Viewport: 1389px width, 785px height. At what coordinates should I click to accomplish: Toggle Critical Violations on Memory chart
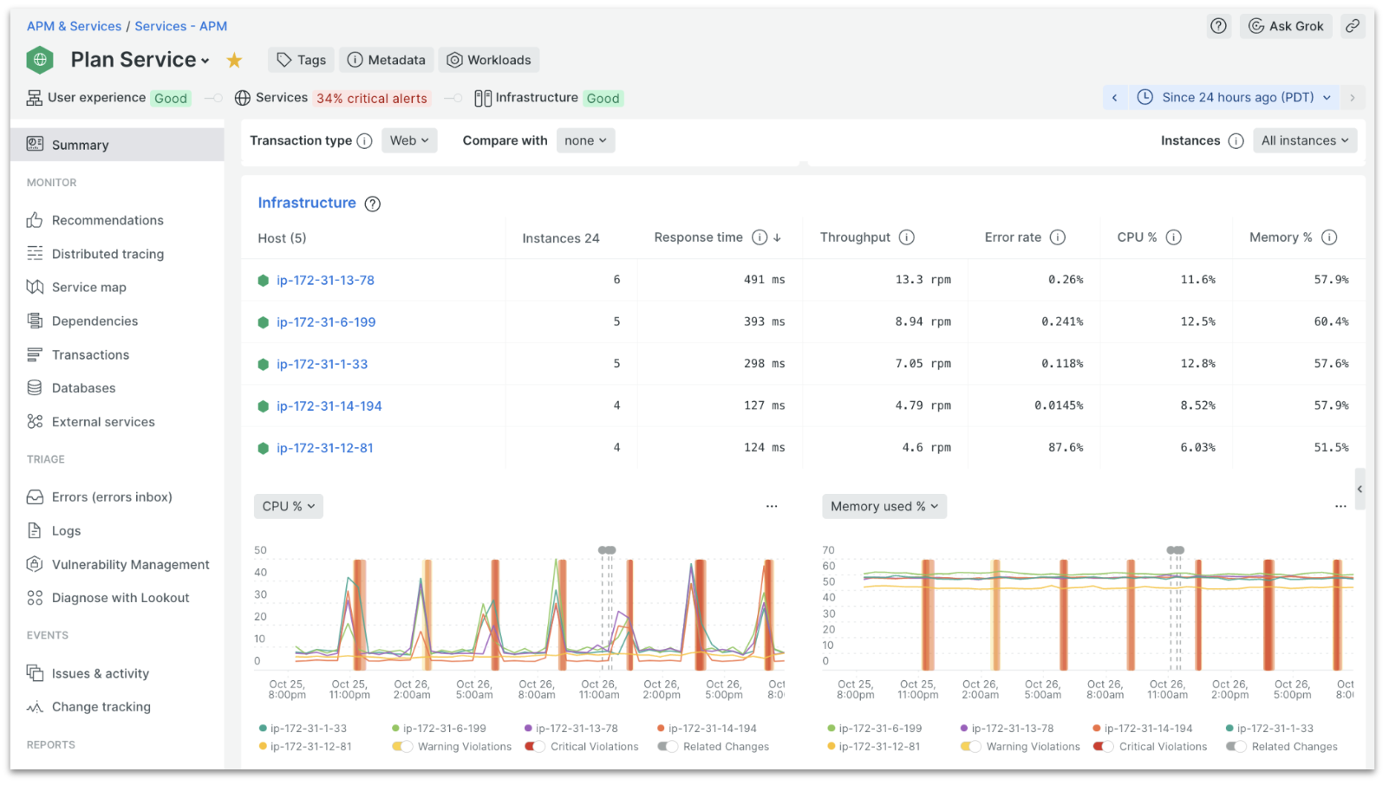coord(1104,747)
